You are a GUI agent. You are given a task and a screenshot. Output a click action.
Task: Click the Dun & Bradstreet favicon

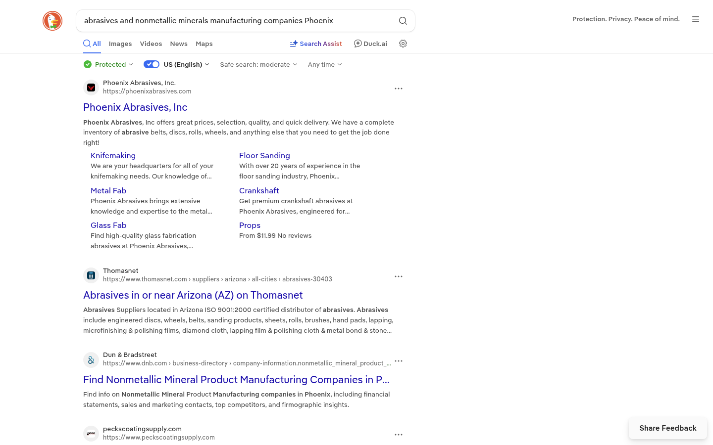pyautogui.click(x=91, y=360)
